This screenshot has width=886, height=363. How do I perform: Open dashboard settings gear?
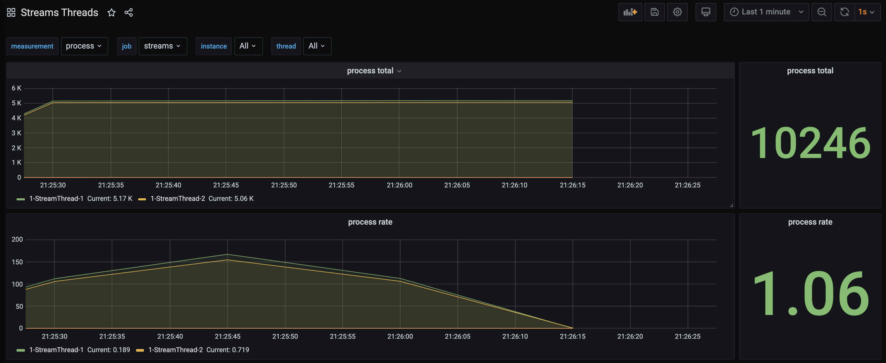(677, 12)
